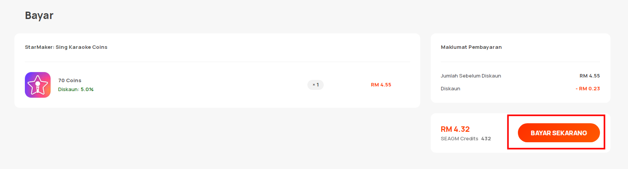This screenshot has height=169, width=628.
Task: Click the Jumlah Sebelum Diskaun RM 4.55 amount
Action: (589, 76)
